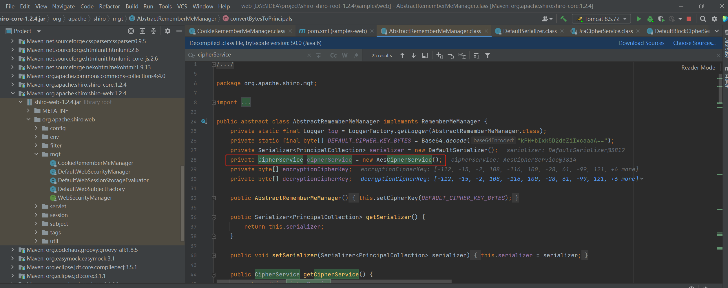Open the VCS menu
This screenshot has width=728, height=288.
(182, 6)
